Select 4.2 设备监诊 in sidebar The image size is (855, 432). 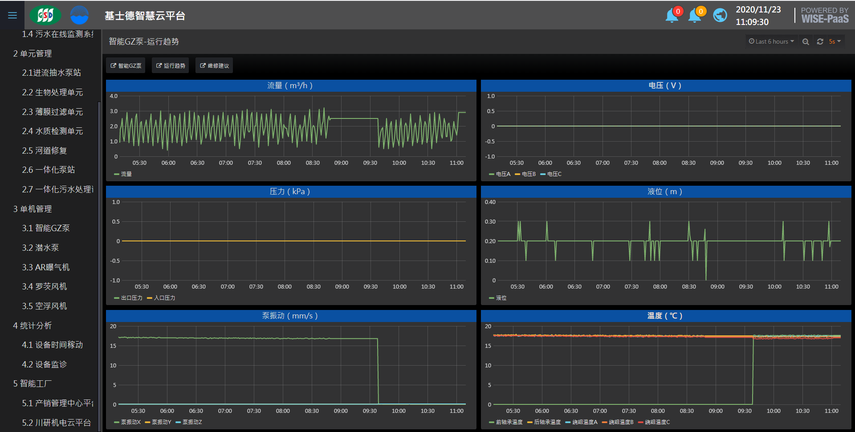[x=45, y=364]
